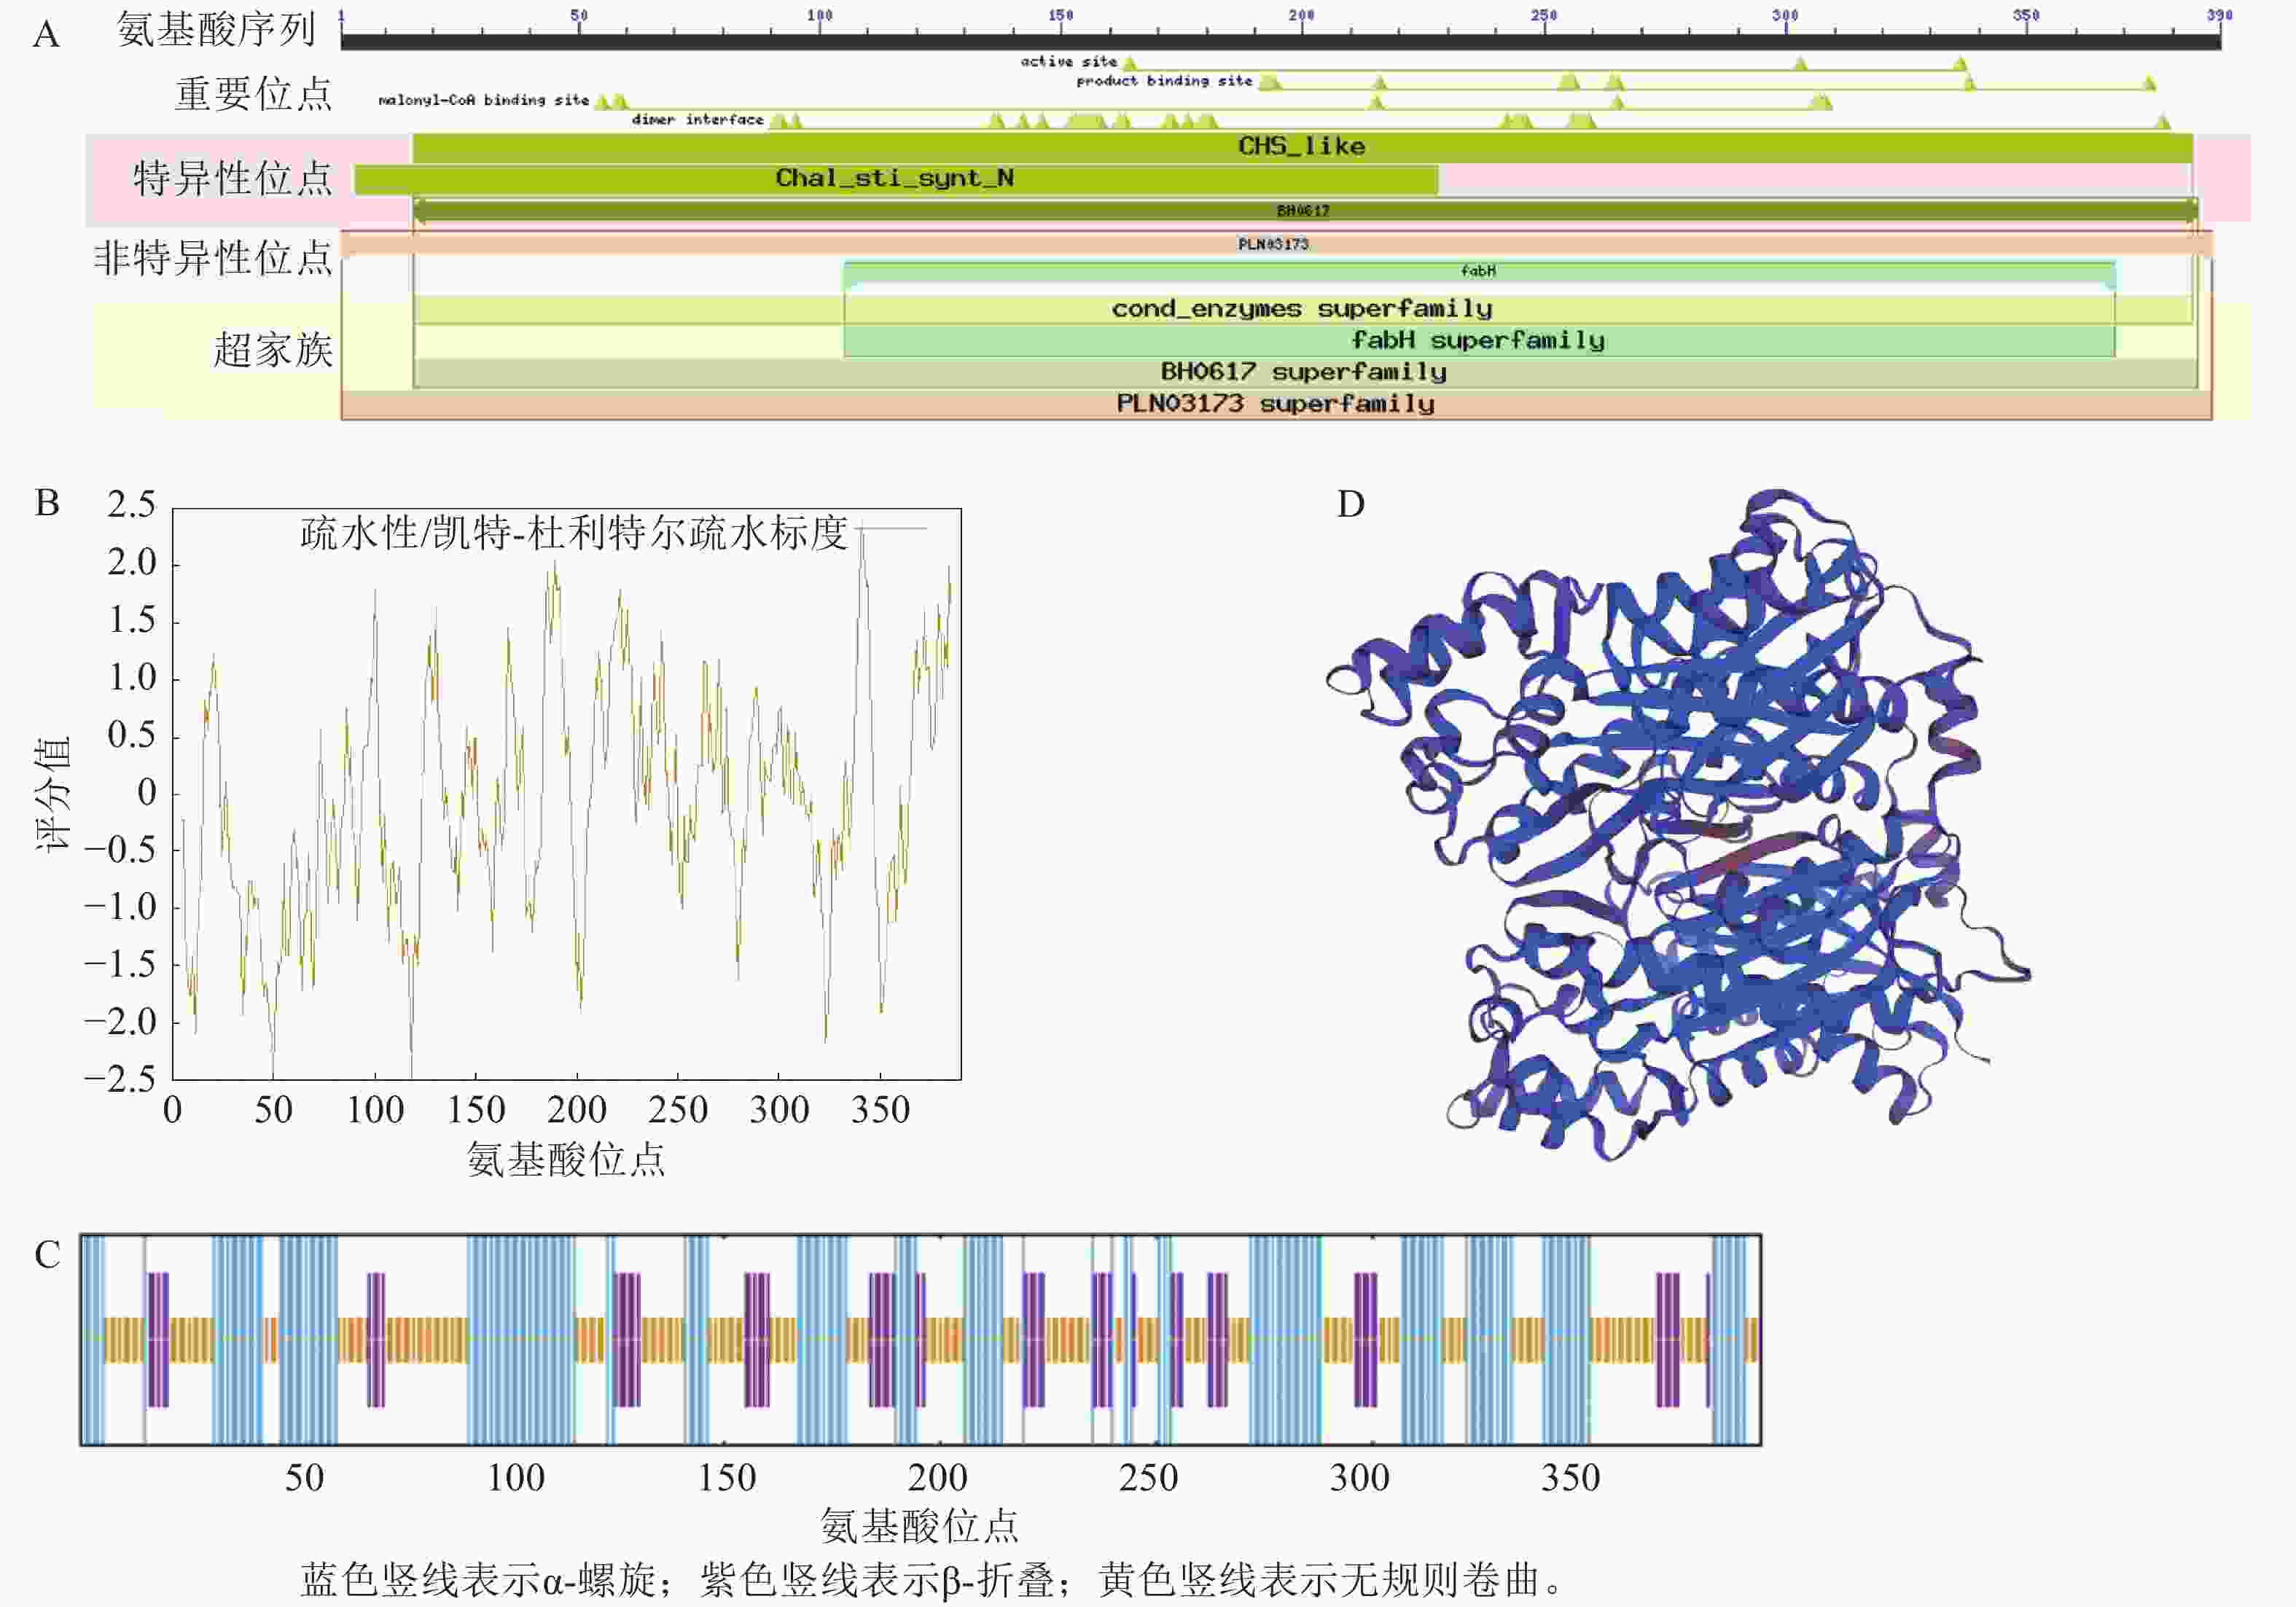Click the first active site triangle marker
Viewport: 2296px width, 1607px height.
coord(1130,64)
